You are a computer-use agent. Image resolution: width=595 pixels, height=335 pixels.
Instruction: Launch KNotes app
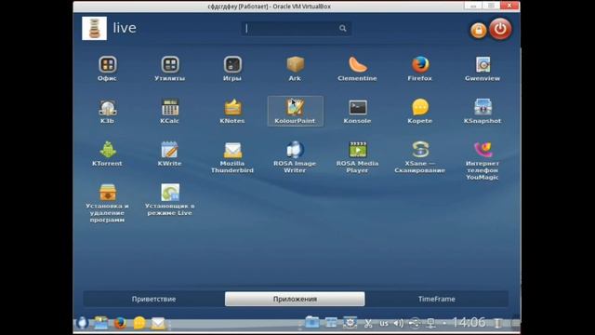232,112
